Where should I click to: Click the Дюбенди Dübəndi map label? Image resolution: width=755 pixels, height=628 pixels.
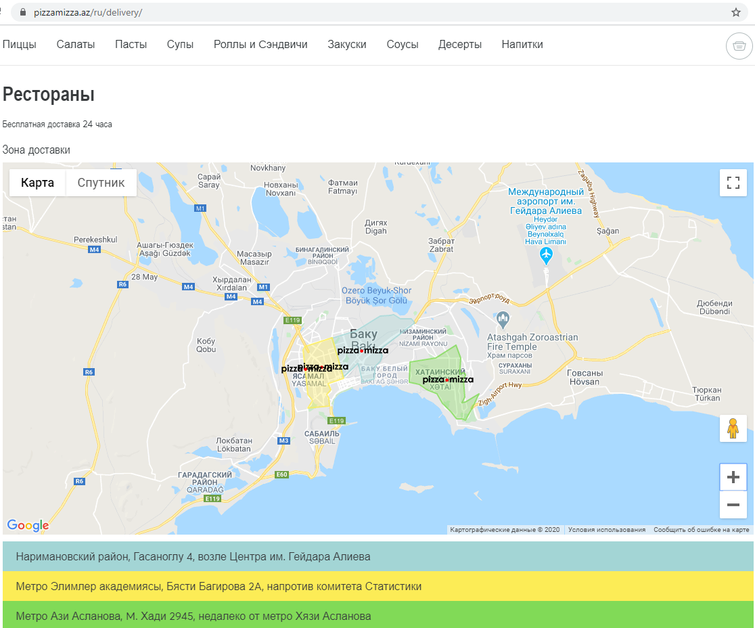(x=714, y=307)
